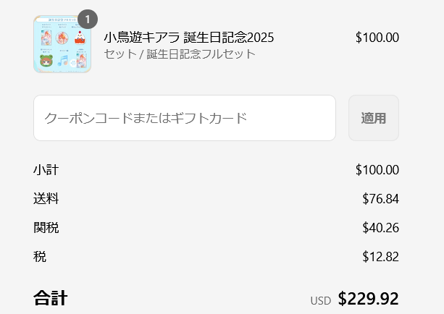Focus the クーポンコードまたはギフトカード input field
Image resolution: width=444 pixels, height=314 pixels.
pyautogui.click(x=184, y=118)
